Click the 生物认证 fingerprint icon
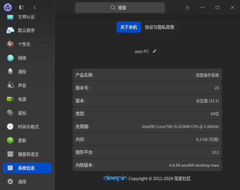 coord(10,17)
